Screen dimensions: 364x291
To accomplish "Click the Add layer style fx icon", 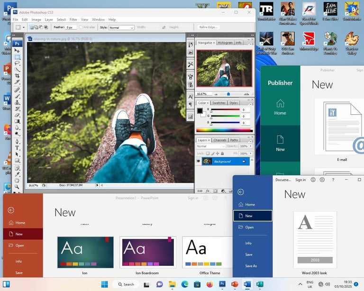I will click(208, 191).
